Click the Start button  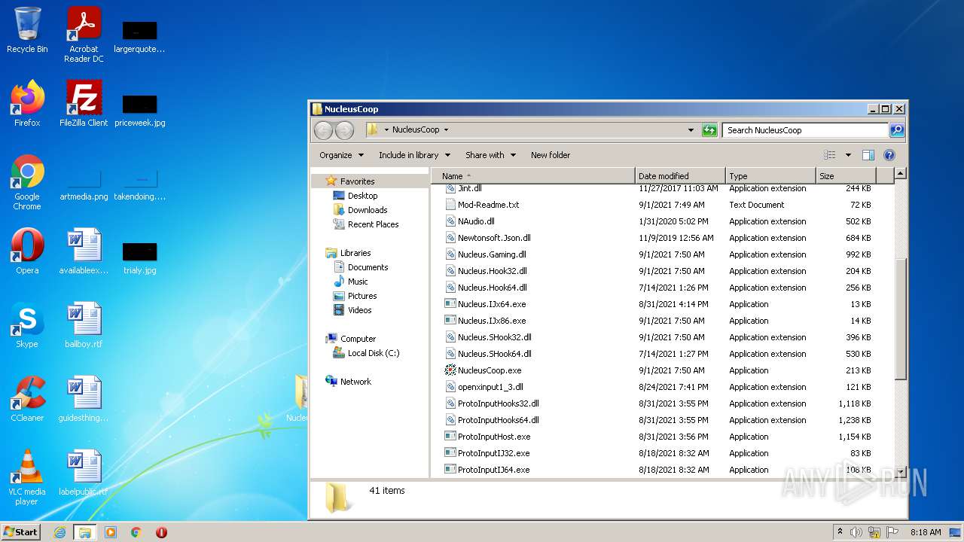point(20,532)
